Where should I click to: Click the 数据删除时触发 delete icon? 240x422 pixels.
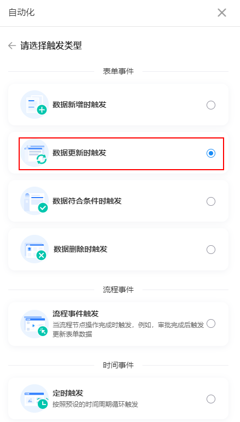(x=35, y=249)
